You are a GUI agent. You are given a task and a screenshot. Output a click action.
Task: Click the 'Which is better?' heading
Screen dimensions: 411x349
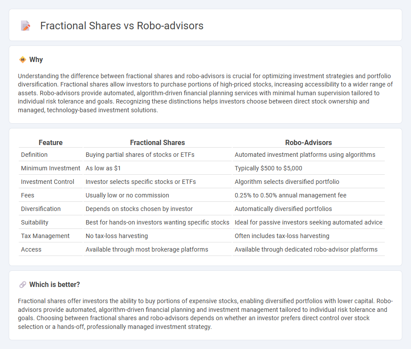(x=55, y=285)
